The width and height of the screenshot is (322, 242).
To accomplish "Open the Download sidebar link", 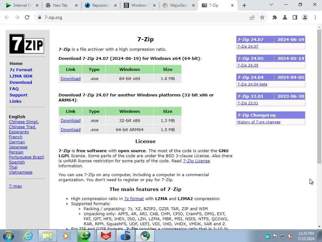I will [x=21, y=82].
